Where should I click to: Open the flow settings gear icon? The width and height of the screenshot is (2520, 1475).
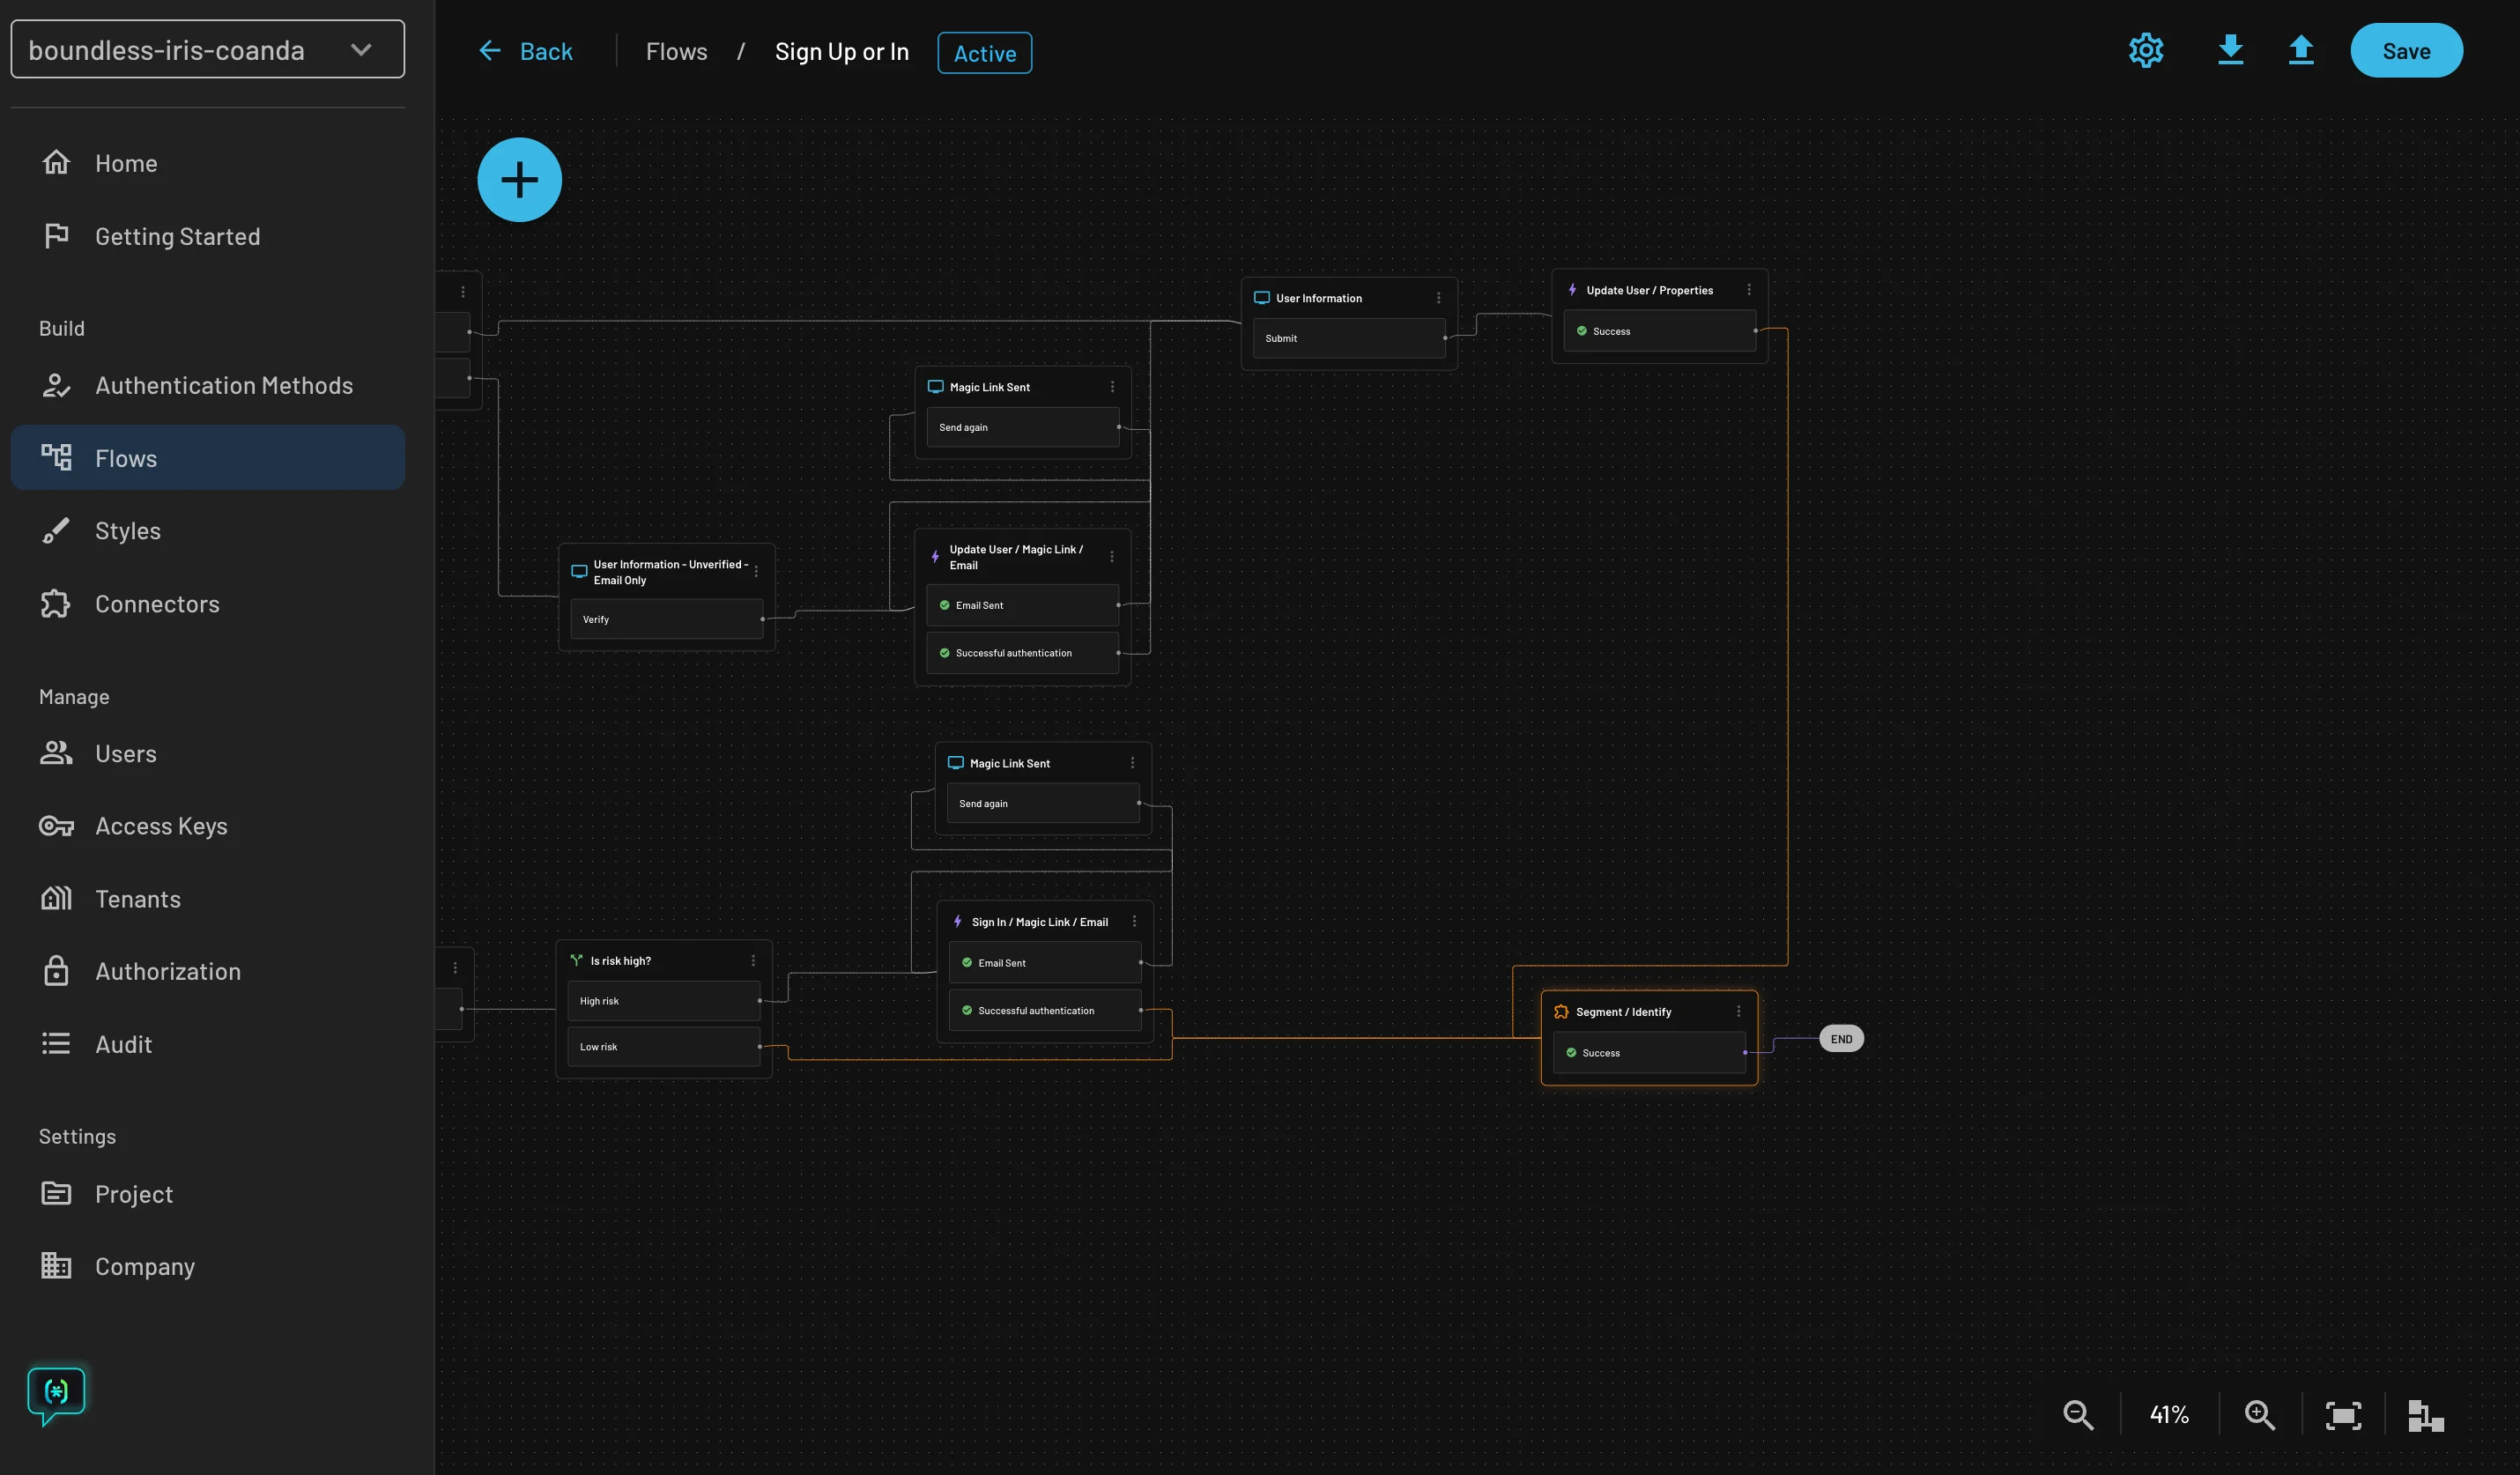(2146, 50)
